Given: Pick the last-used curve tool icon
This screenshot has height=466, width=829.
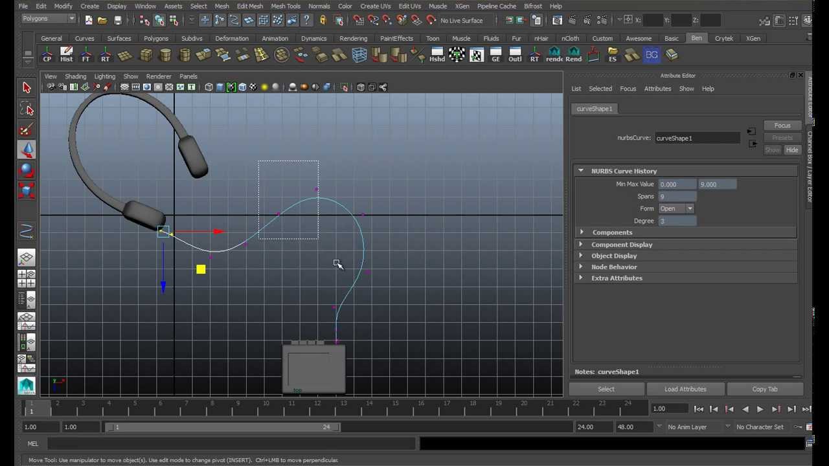Looking at the screenshot, I should click(27, 232).
